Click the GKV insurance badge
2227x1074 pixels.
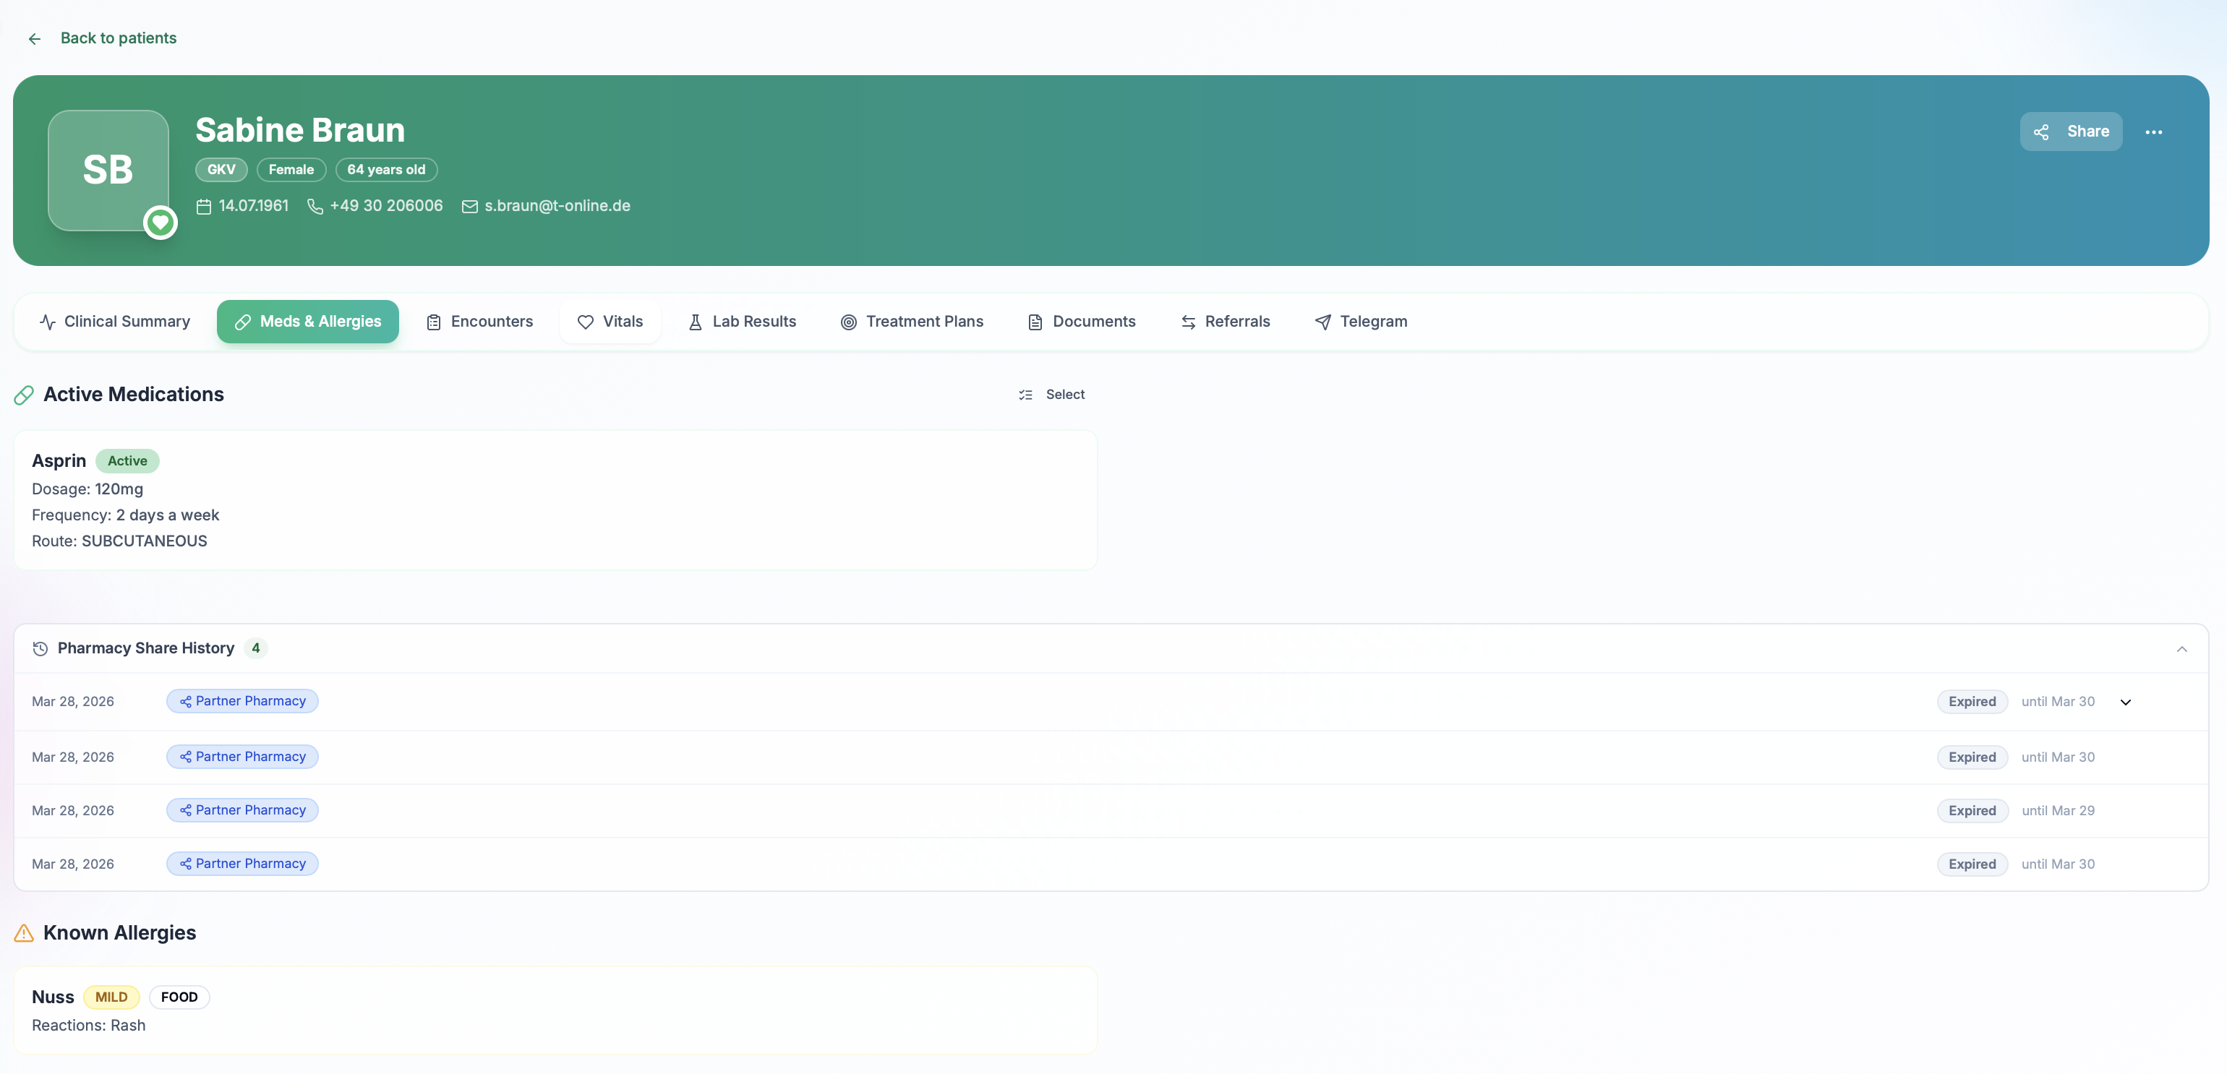(221, 169)
